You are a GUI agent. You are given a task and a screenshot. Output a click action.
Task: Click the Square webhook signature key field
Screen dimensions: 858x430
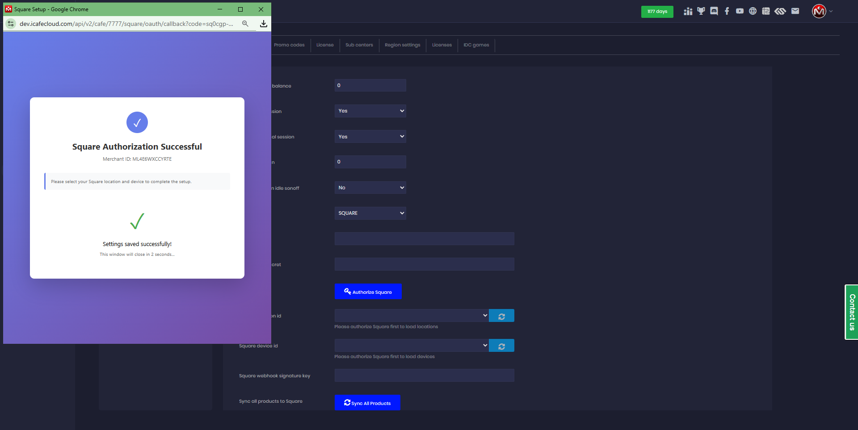pyautogui.click(x=424, y=376)
